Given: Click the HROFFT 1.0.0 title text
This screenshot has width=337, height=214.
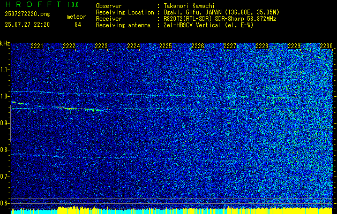Looking at the screenshot, I should coord(42,4).
